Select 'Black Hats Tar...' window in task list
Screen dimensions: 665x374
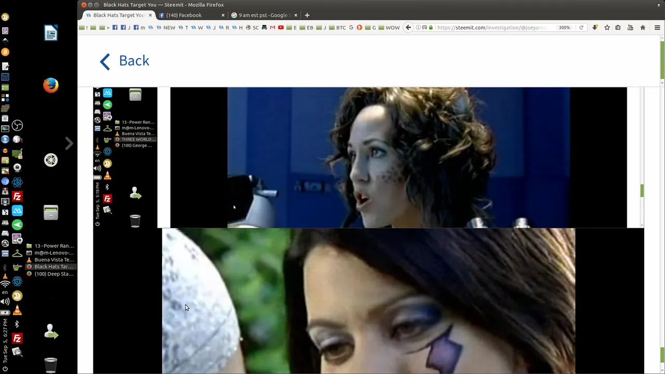50,266
